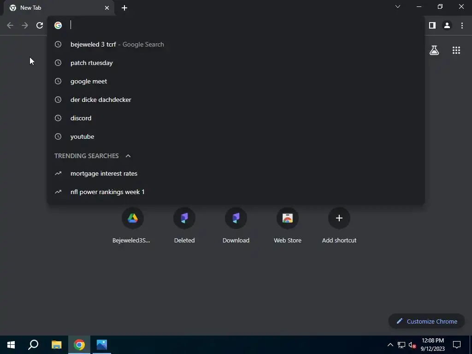472x354 pixels.
Task: Open the Download shortcut tile
Action: pyautogui.click(x=236, y=226)
